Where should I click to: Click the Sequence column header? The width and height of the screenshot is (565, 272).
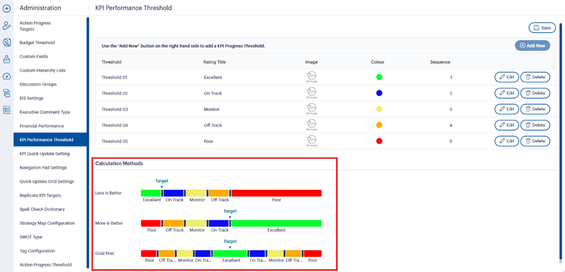pyautogui.click(x=440, y=62)
